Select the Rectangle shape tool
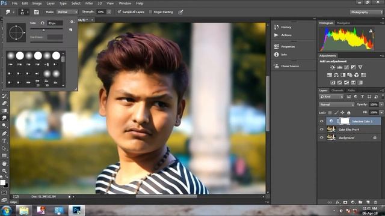This screenshot has height=216, width=385. click(x=4, y=155)
